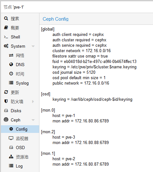Click the Shell terminal prompt icon

tap(6, 37)
